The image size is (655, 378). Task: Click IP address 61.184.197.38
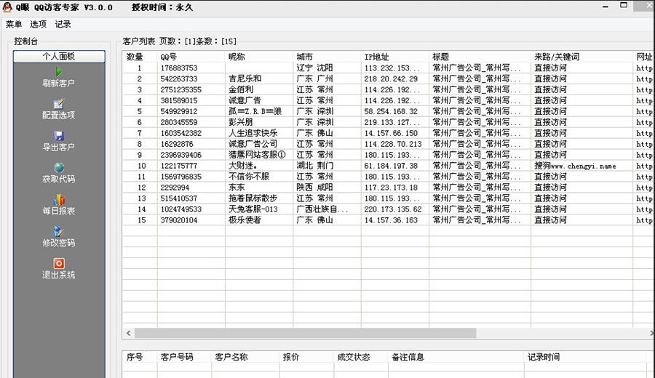click(x=391, y=166)
